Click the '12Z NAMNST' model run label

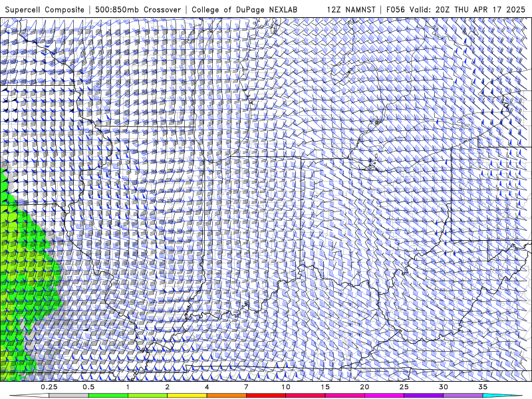click(x=351, y=9)
